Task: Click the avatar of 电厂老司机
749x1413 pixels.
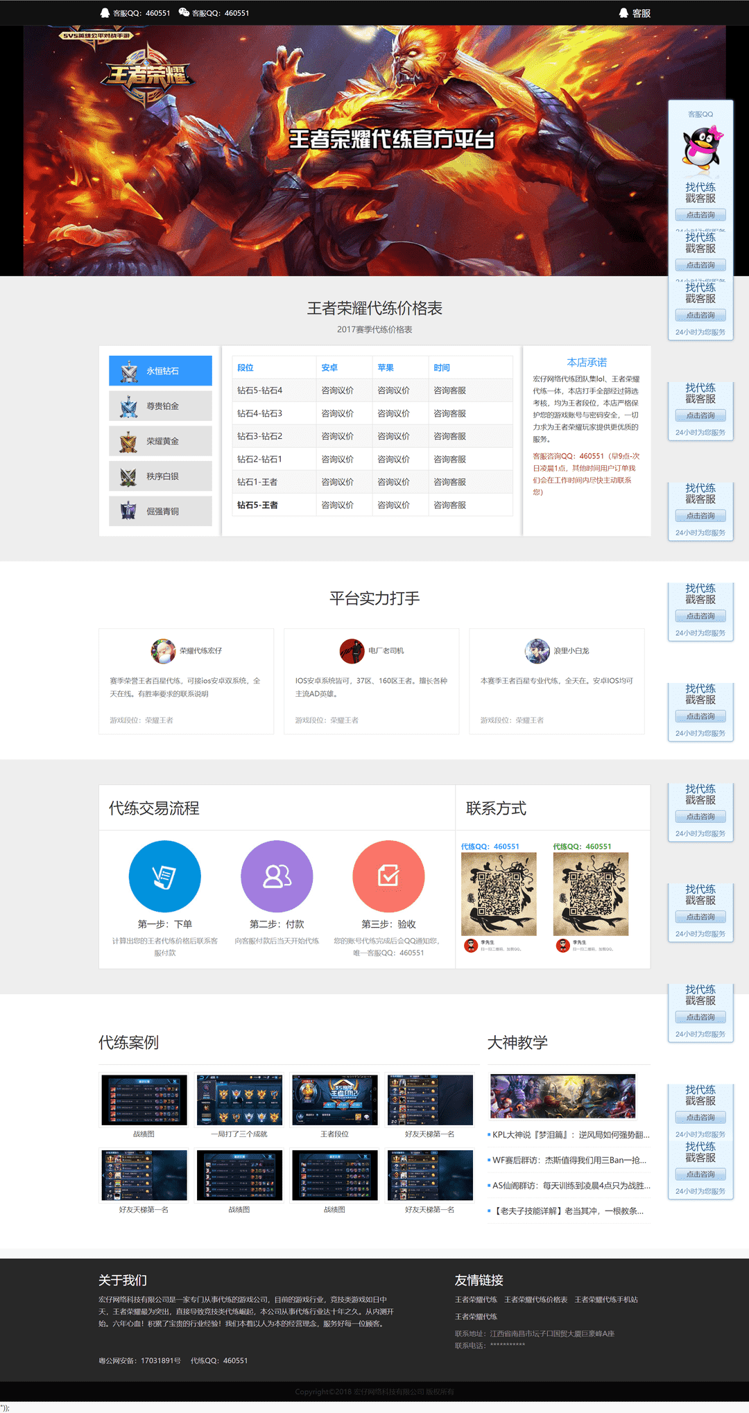Action: click(352, 651)
